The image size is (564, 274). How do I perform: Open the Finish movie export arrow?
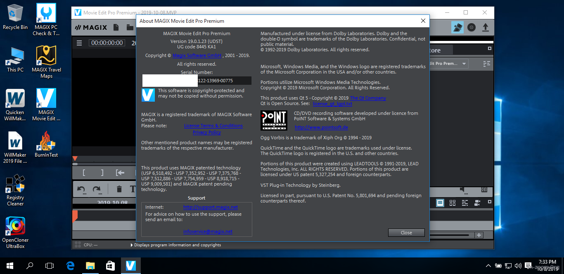(486, 28)
